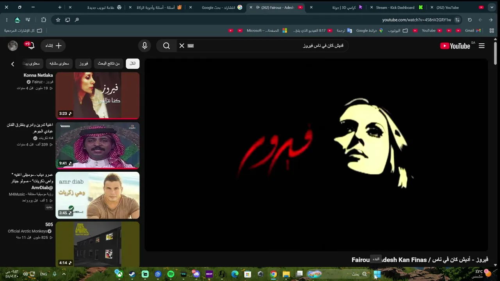Open the قناة ذكريات channel name
This screenshot has height=281, width=500.
[45, 138]
